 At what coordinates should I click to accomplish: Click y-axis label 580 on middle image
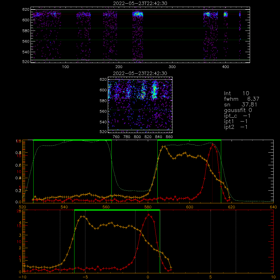pos(103,101)
